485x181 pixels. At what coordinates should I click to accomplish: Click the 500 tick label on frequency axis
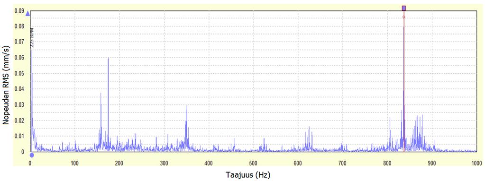(253, 163)
